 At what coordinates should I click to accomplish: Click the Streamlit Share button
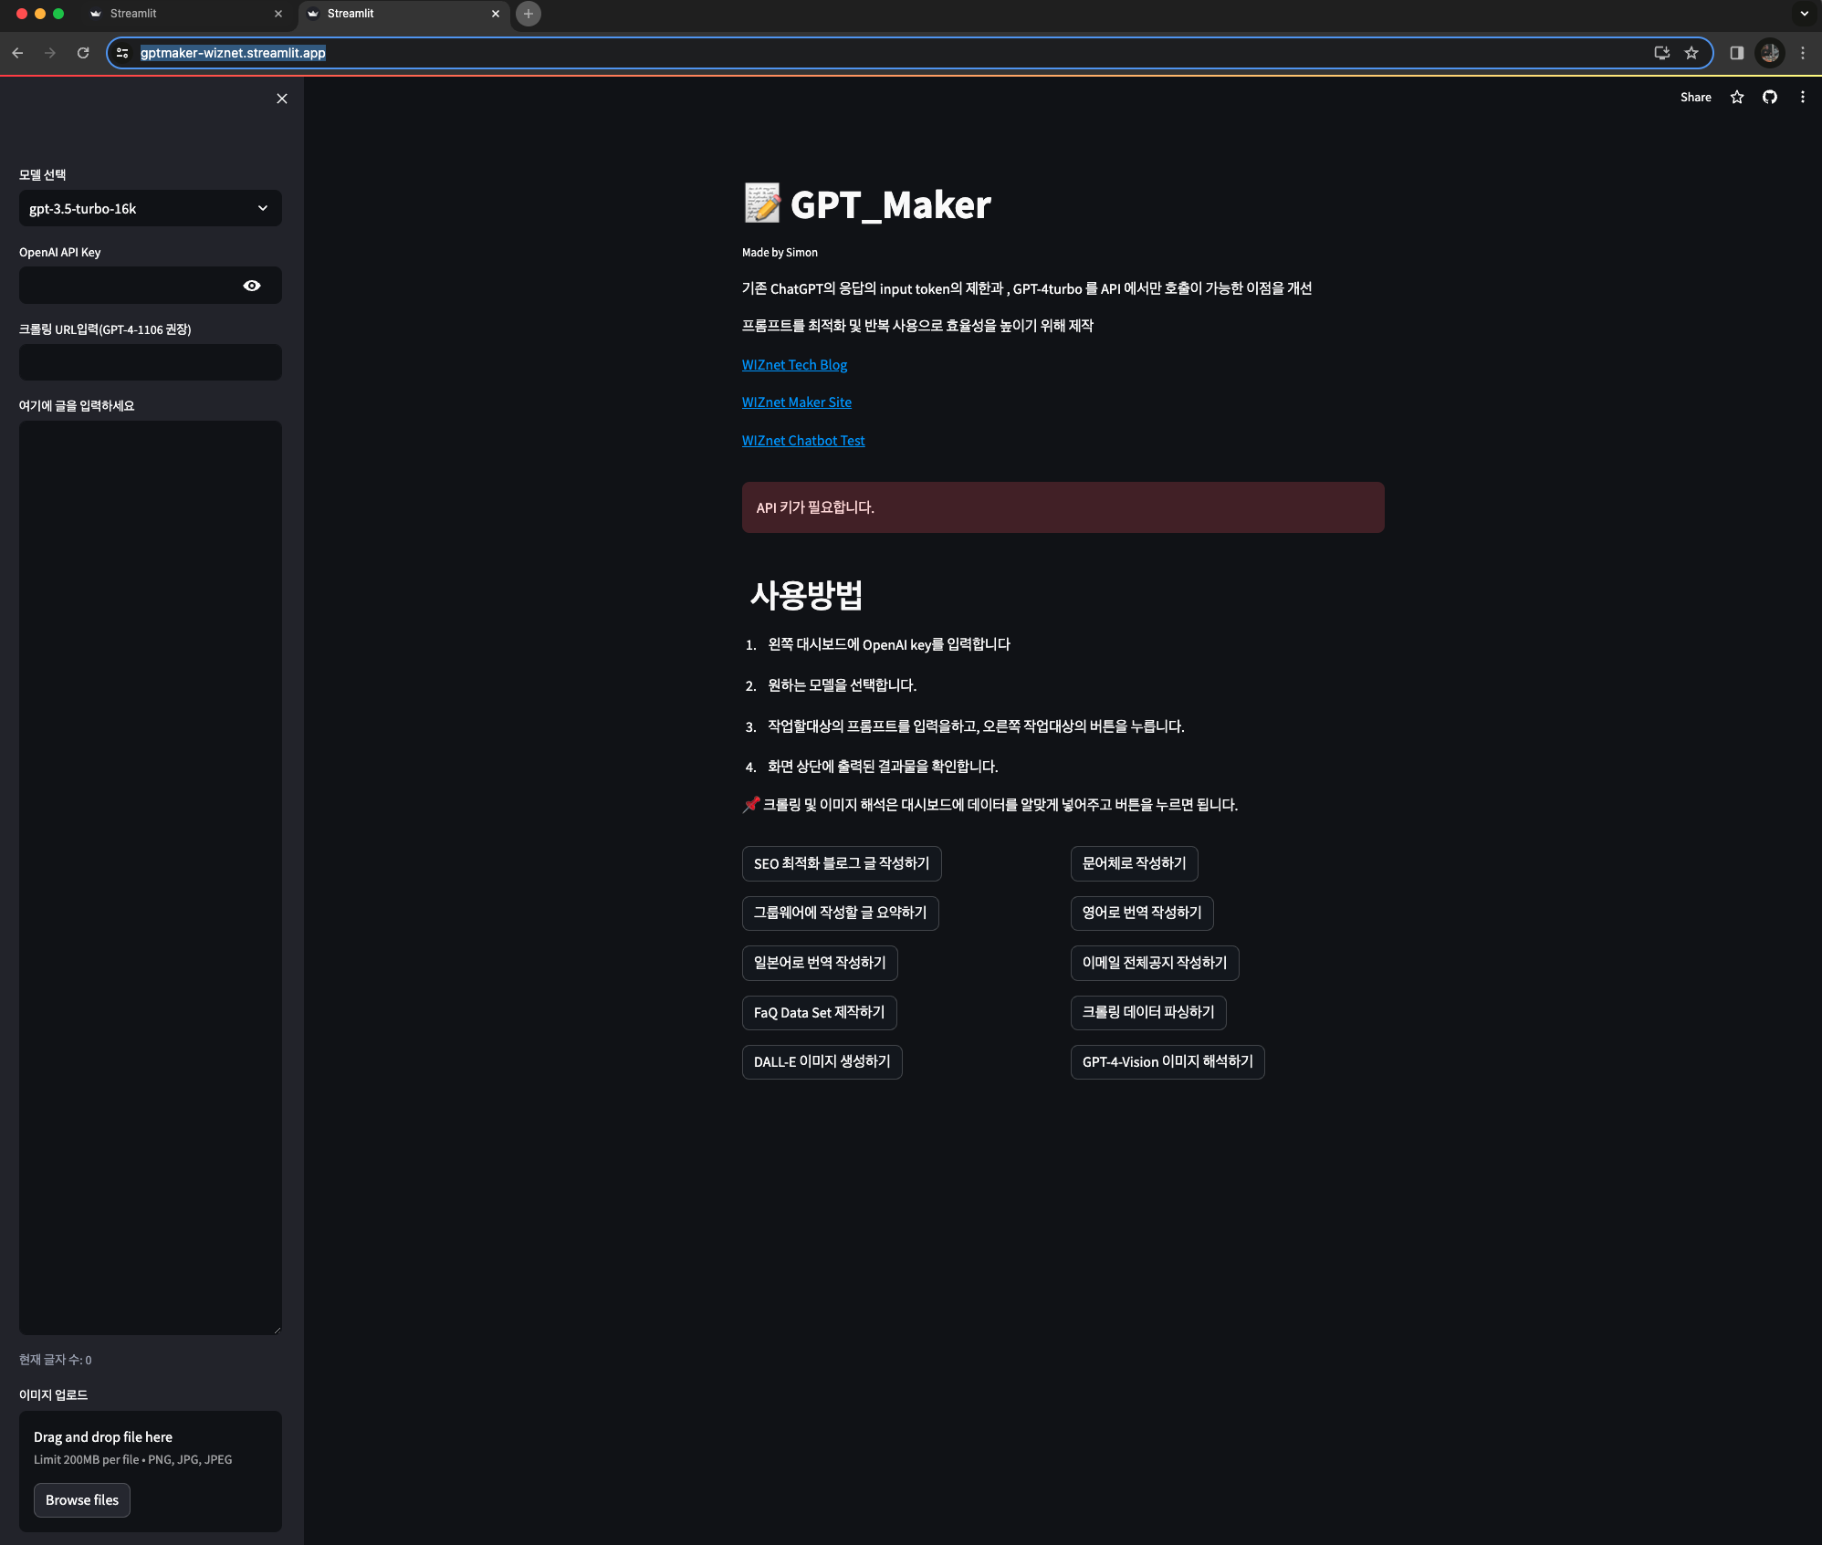coord(1696,98)
